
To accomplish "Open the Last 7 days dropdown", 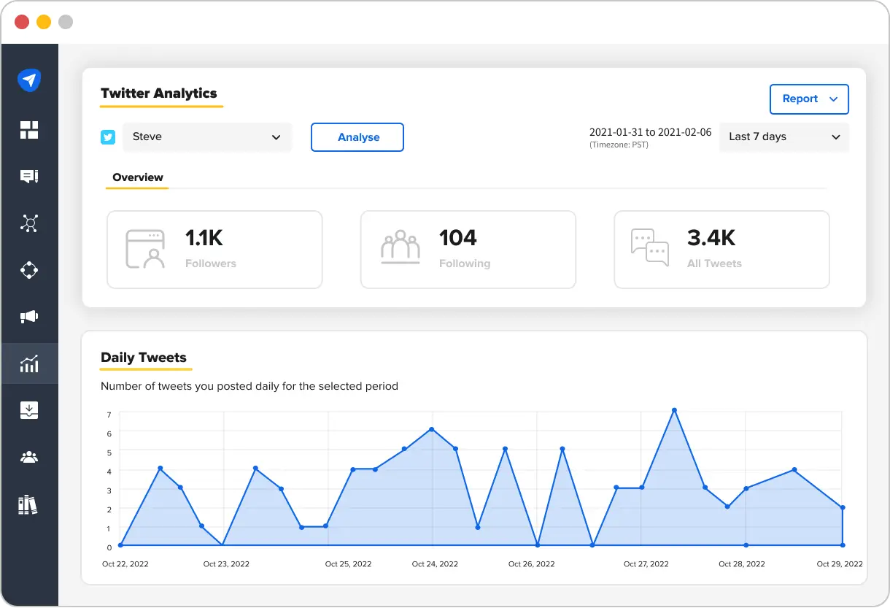I will pos(783,137).
